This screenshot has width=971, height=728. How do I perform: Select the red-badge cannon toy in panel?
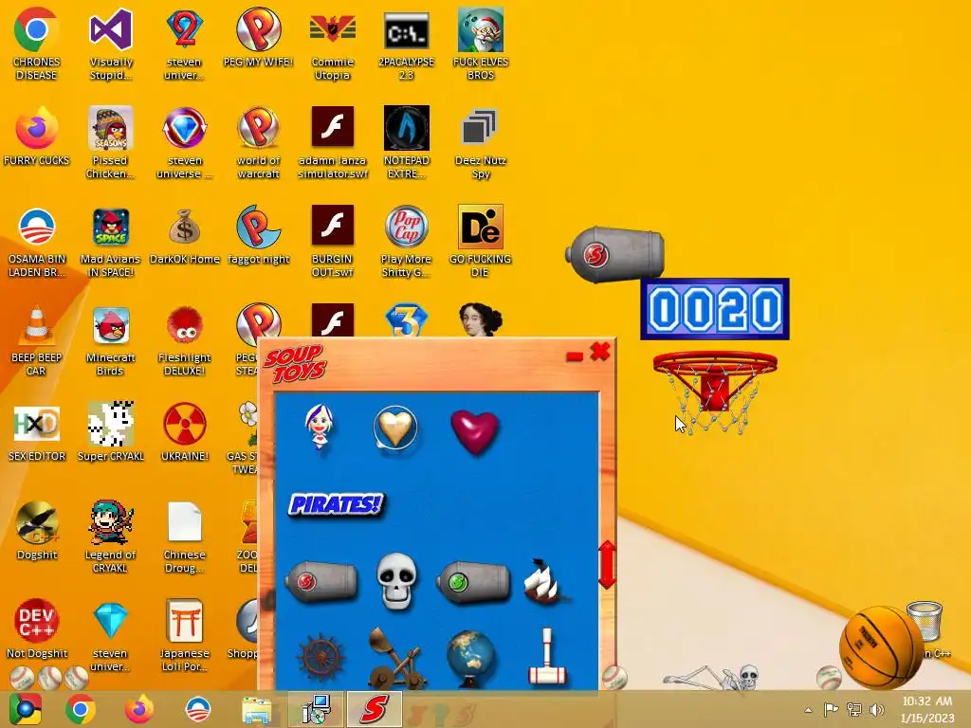[321, 581]
